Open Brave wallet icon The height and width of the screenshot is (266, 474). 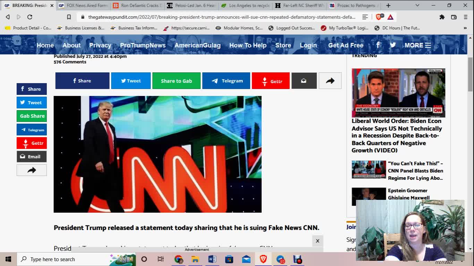(x=454, y=17)
